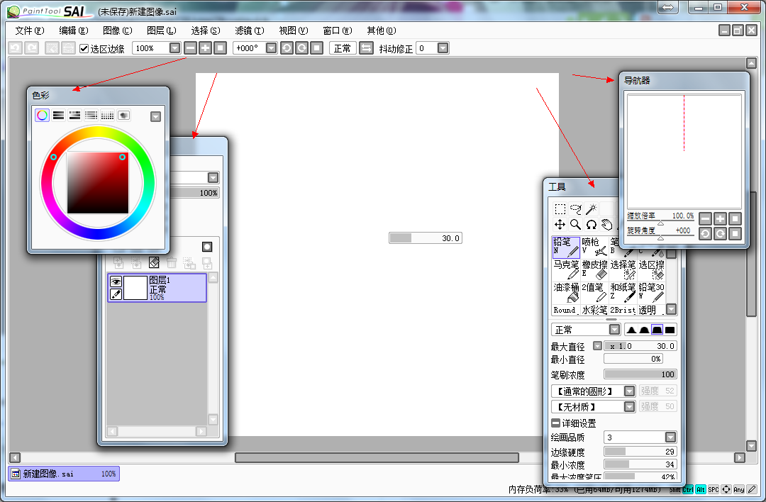The width and height of the screenshot is (766, 502).
Task: Choose the 铅笔 pencil brush
Action: (566, 247)
